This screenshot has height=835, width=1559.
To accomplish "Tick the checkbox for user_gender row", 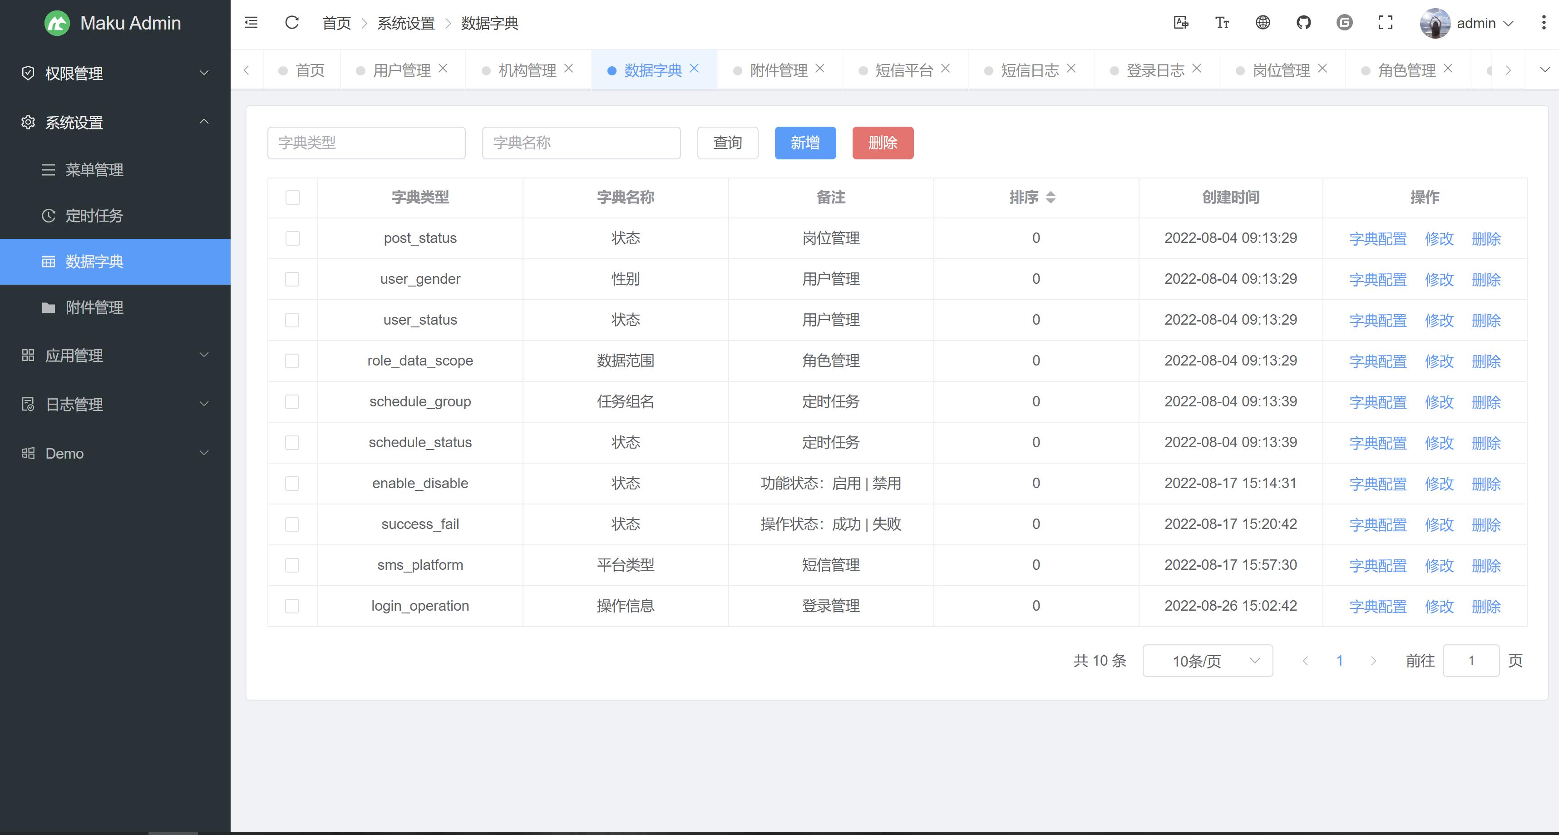I will click(292, 279).
